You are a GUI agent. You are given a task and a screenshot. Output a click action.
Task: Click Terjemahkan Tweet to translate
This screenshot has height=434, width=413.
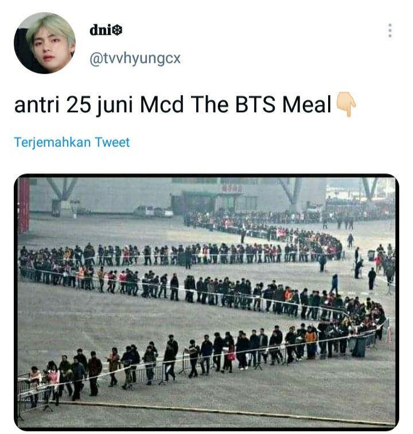(x=72, y=142)
